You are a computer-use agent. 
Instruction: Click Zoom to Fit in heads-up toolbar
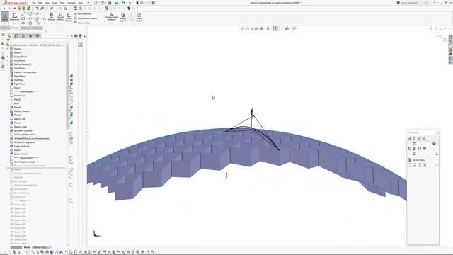pyautogui.click(x=243, y=28)
